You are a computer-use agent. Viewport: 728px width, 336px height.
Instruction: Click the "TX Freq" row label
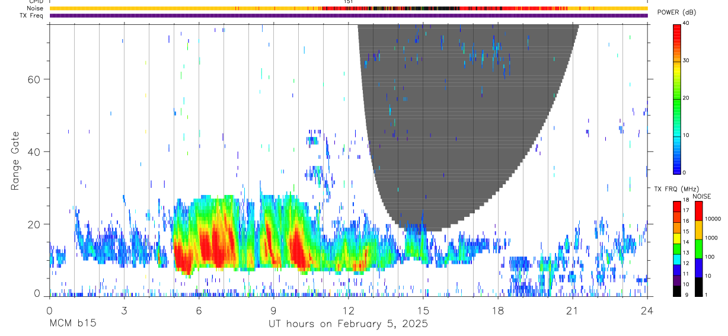32,15
